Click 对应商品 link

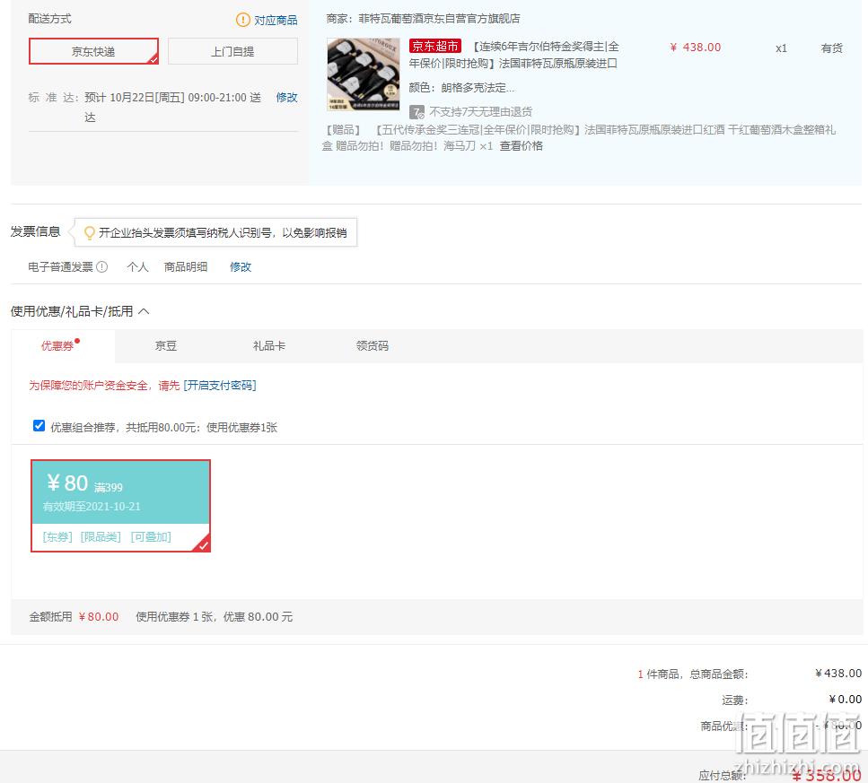pos(276,21)
